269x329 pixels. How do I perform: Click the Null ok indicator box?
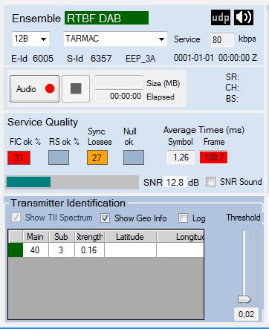[134, 157]
